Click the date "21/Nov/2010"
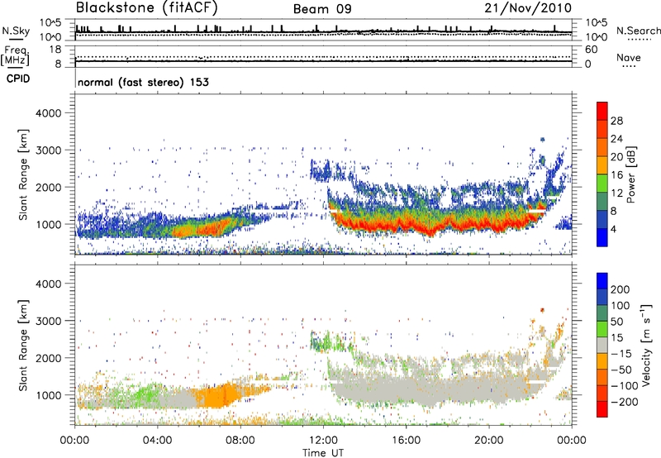The image size is (661, 458). point(528,8)
